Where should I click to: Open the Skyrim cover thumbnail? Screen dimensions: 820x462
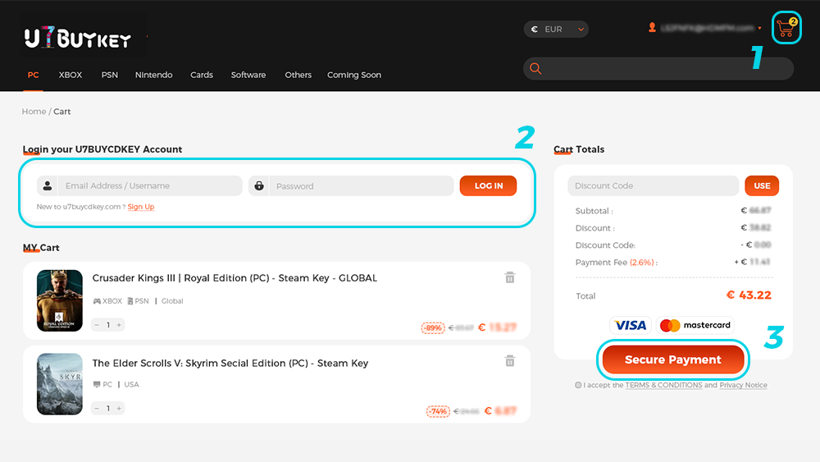[60, 384]
